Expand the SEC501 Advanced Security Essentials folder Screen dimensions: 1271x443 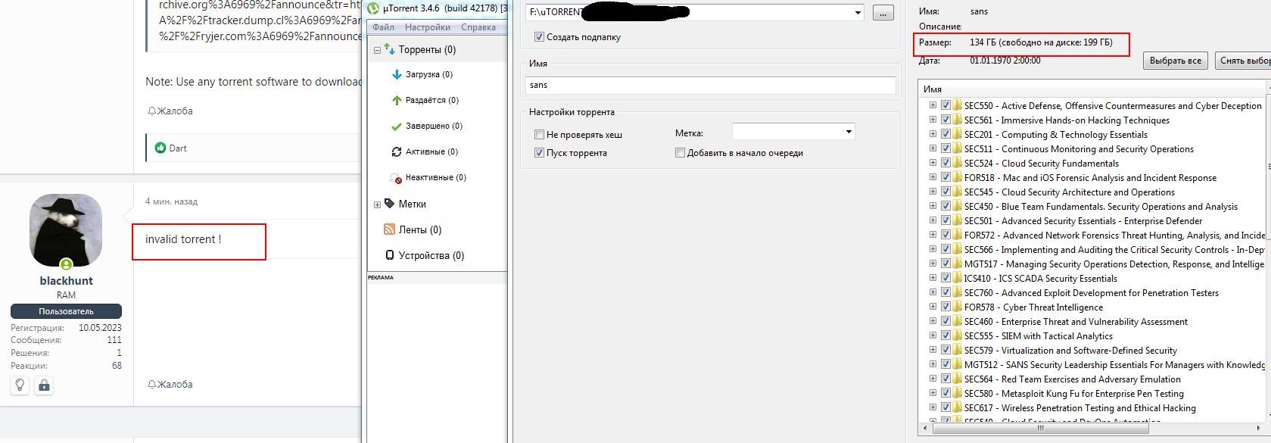pyautogui.click(x=933, y=221)
